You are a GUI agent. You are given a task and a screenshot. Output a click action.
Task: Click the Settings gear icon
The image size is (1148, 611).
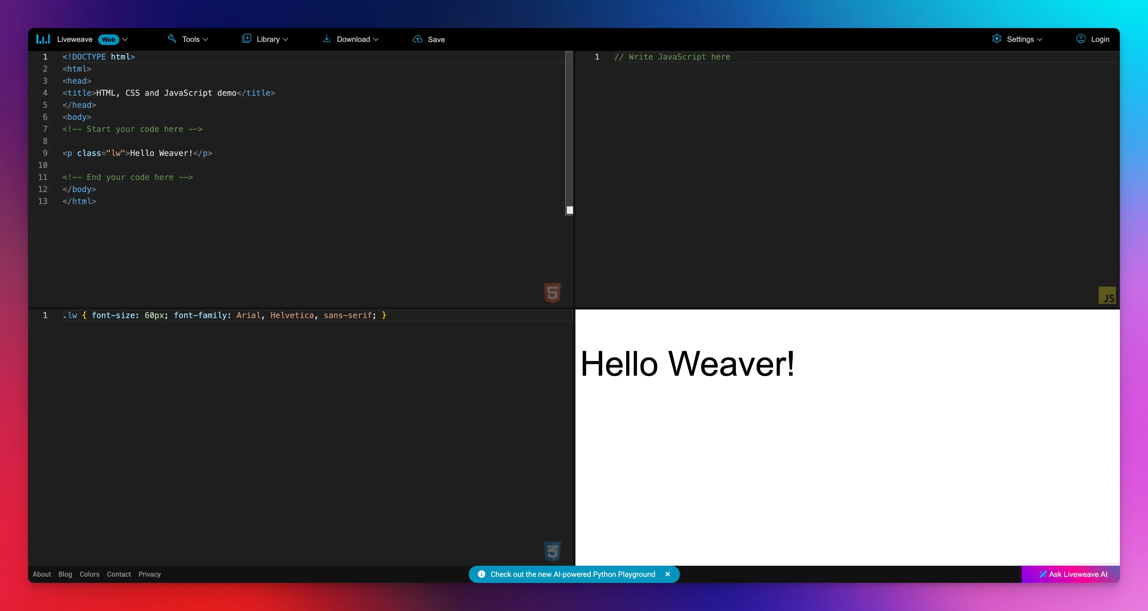pos(997,39)
